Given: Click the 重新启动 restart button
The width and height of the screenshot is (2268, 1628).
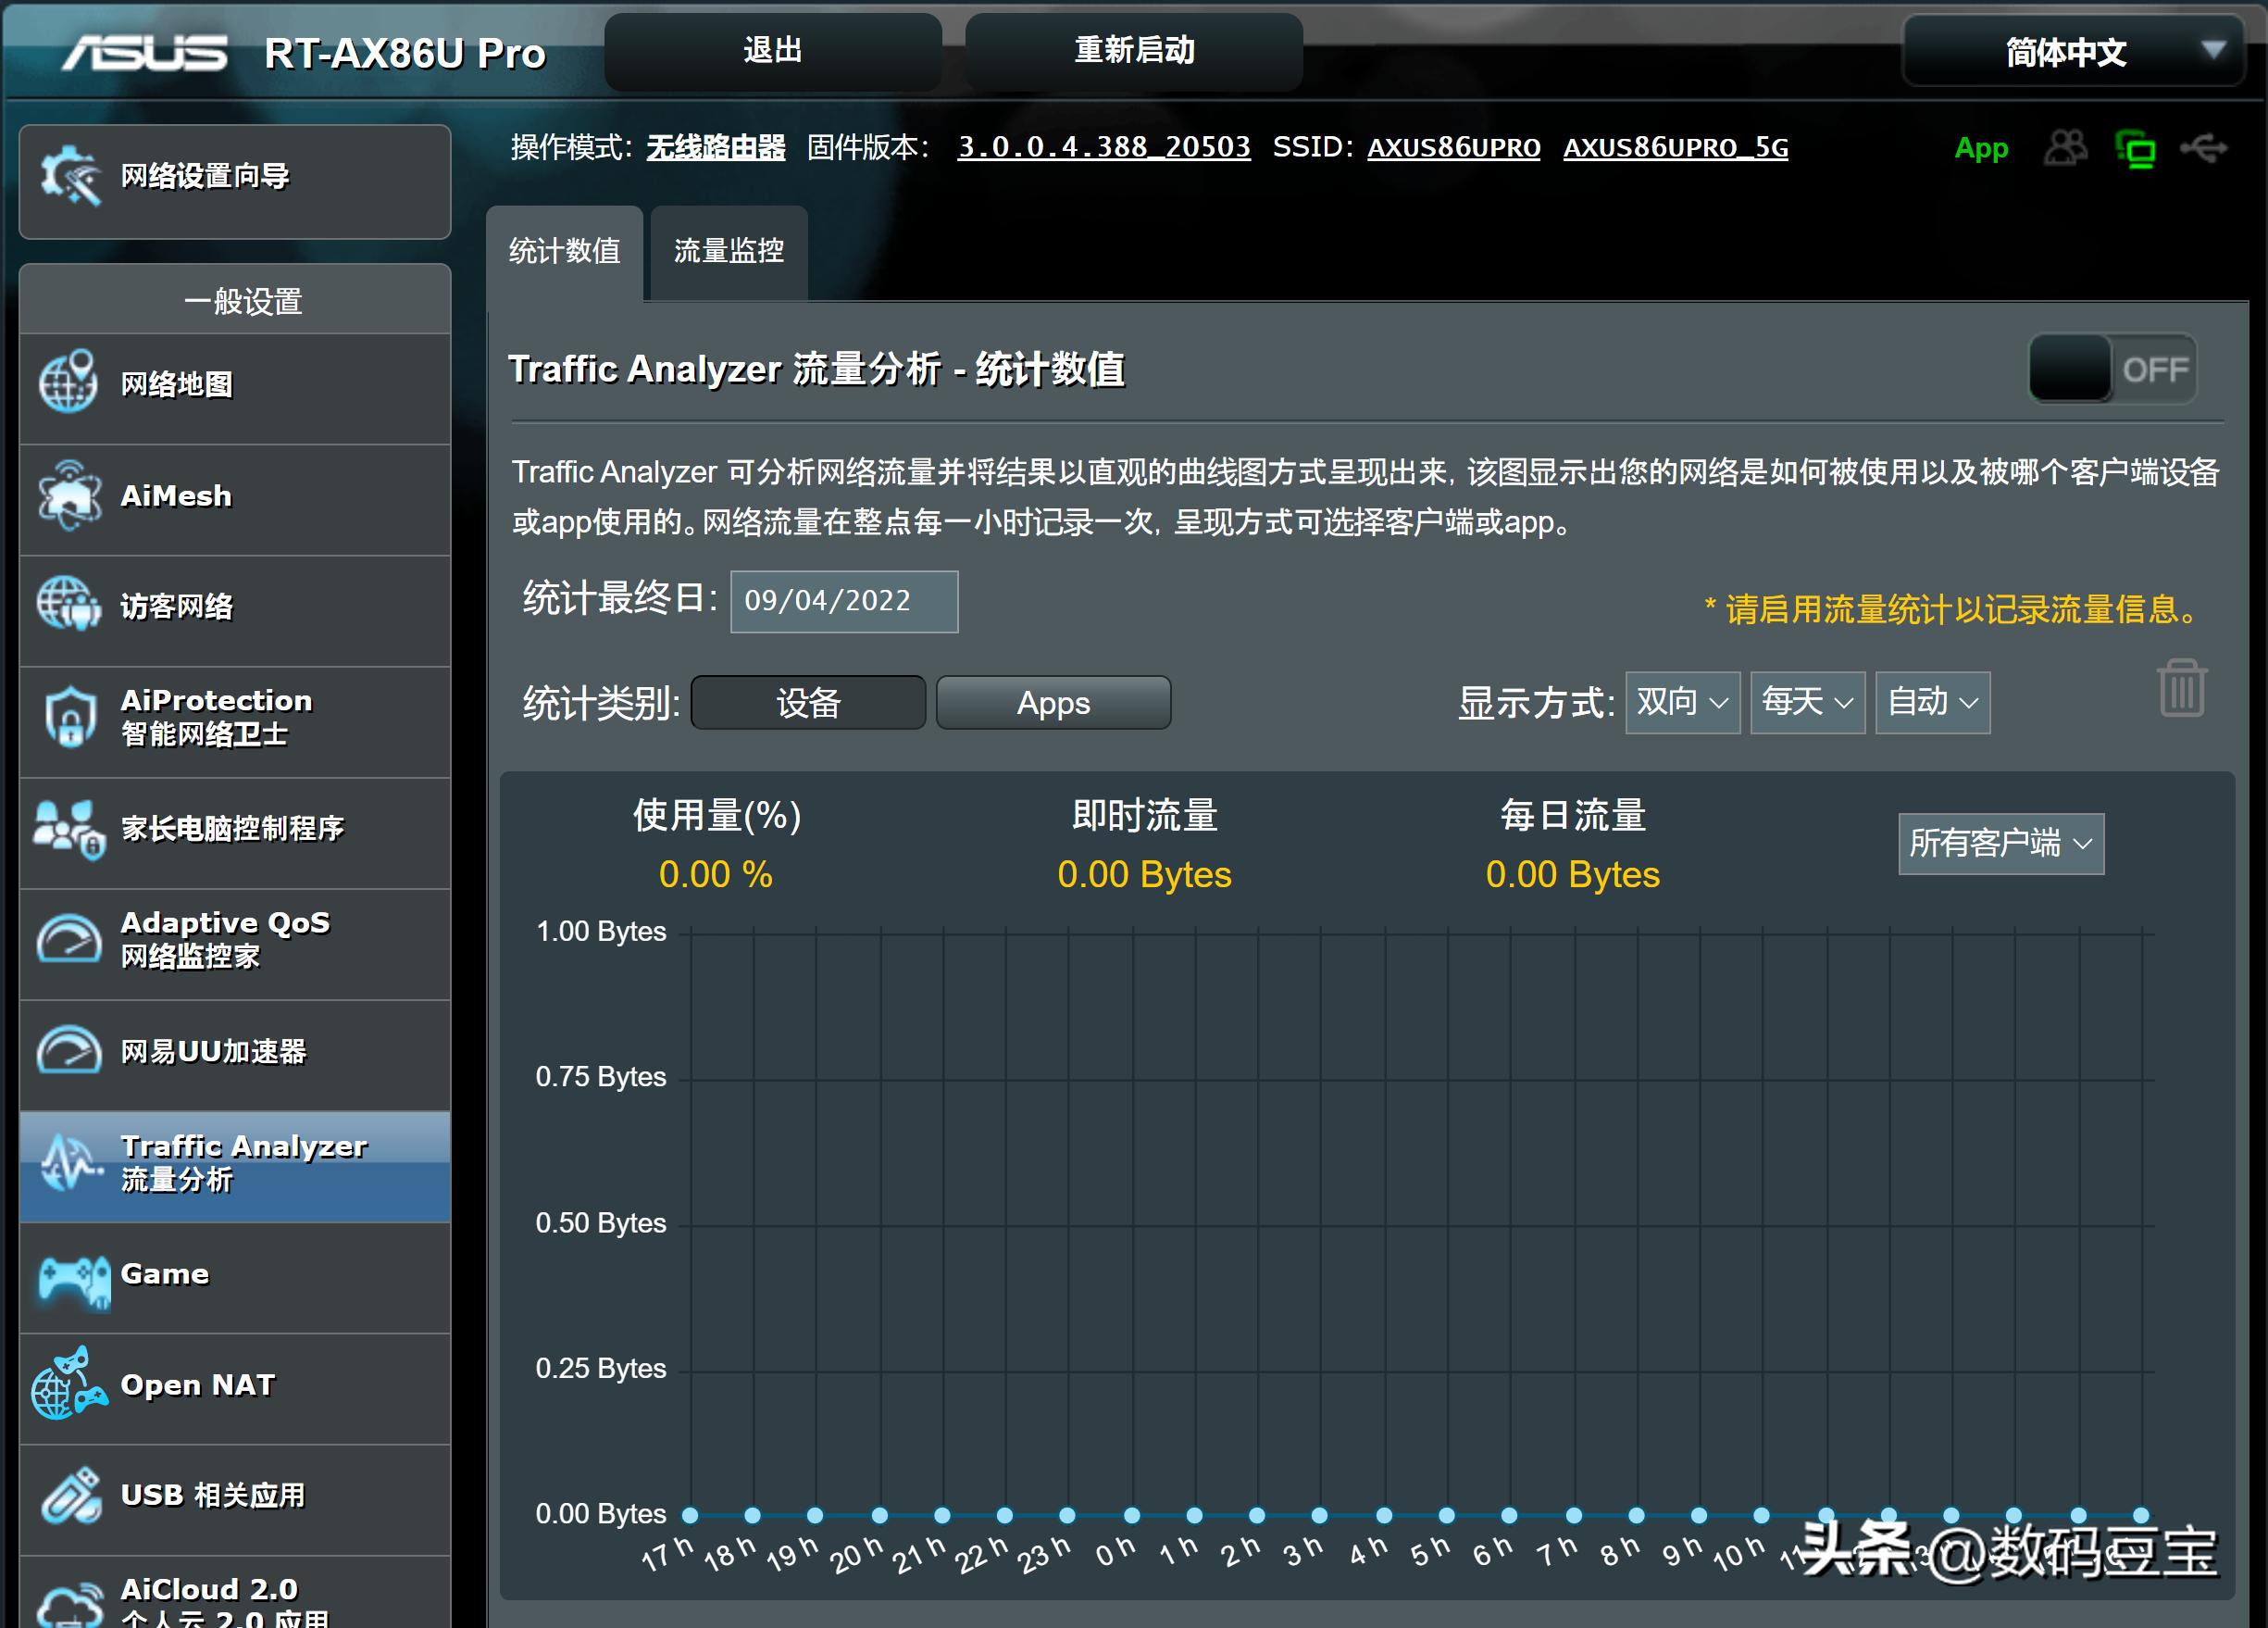Looking at the screenshot, I should 1133,51.
